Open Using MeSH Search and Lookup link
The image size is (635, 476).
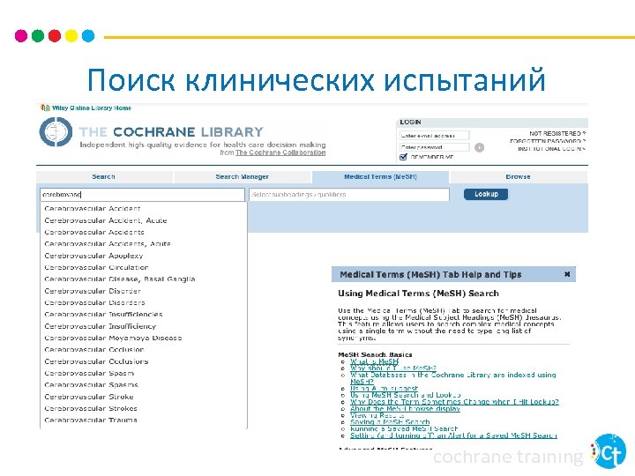pos(406,395)
